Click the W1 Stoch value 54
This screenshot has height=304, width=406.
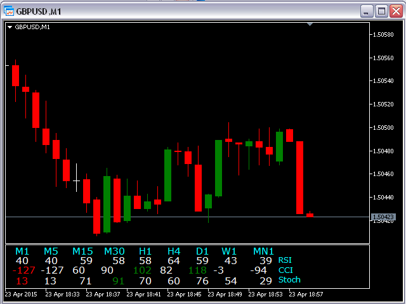coord(231,281)
